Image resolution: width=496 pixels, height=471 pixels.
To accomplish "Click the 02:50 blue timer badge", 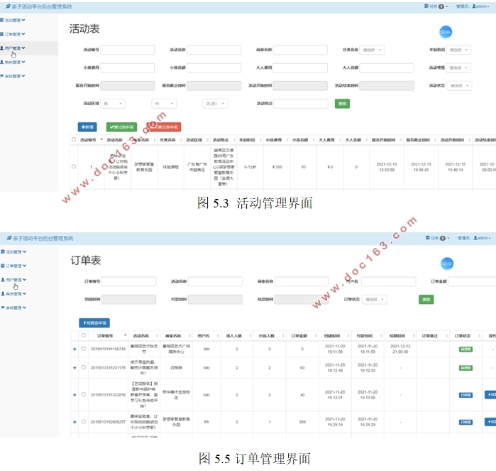I will [446, 264].
